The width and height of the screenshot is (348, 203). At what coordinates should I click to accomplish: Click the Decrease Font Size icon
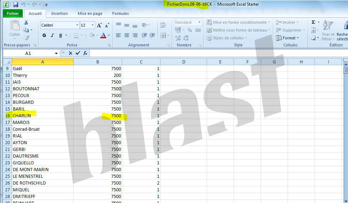[x=107, y=25]
